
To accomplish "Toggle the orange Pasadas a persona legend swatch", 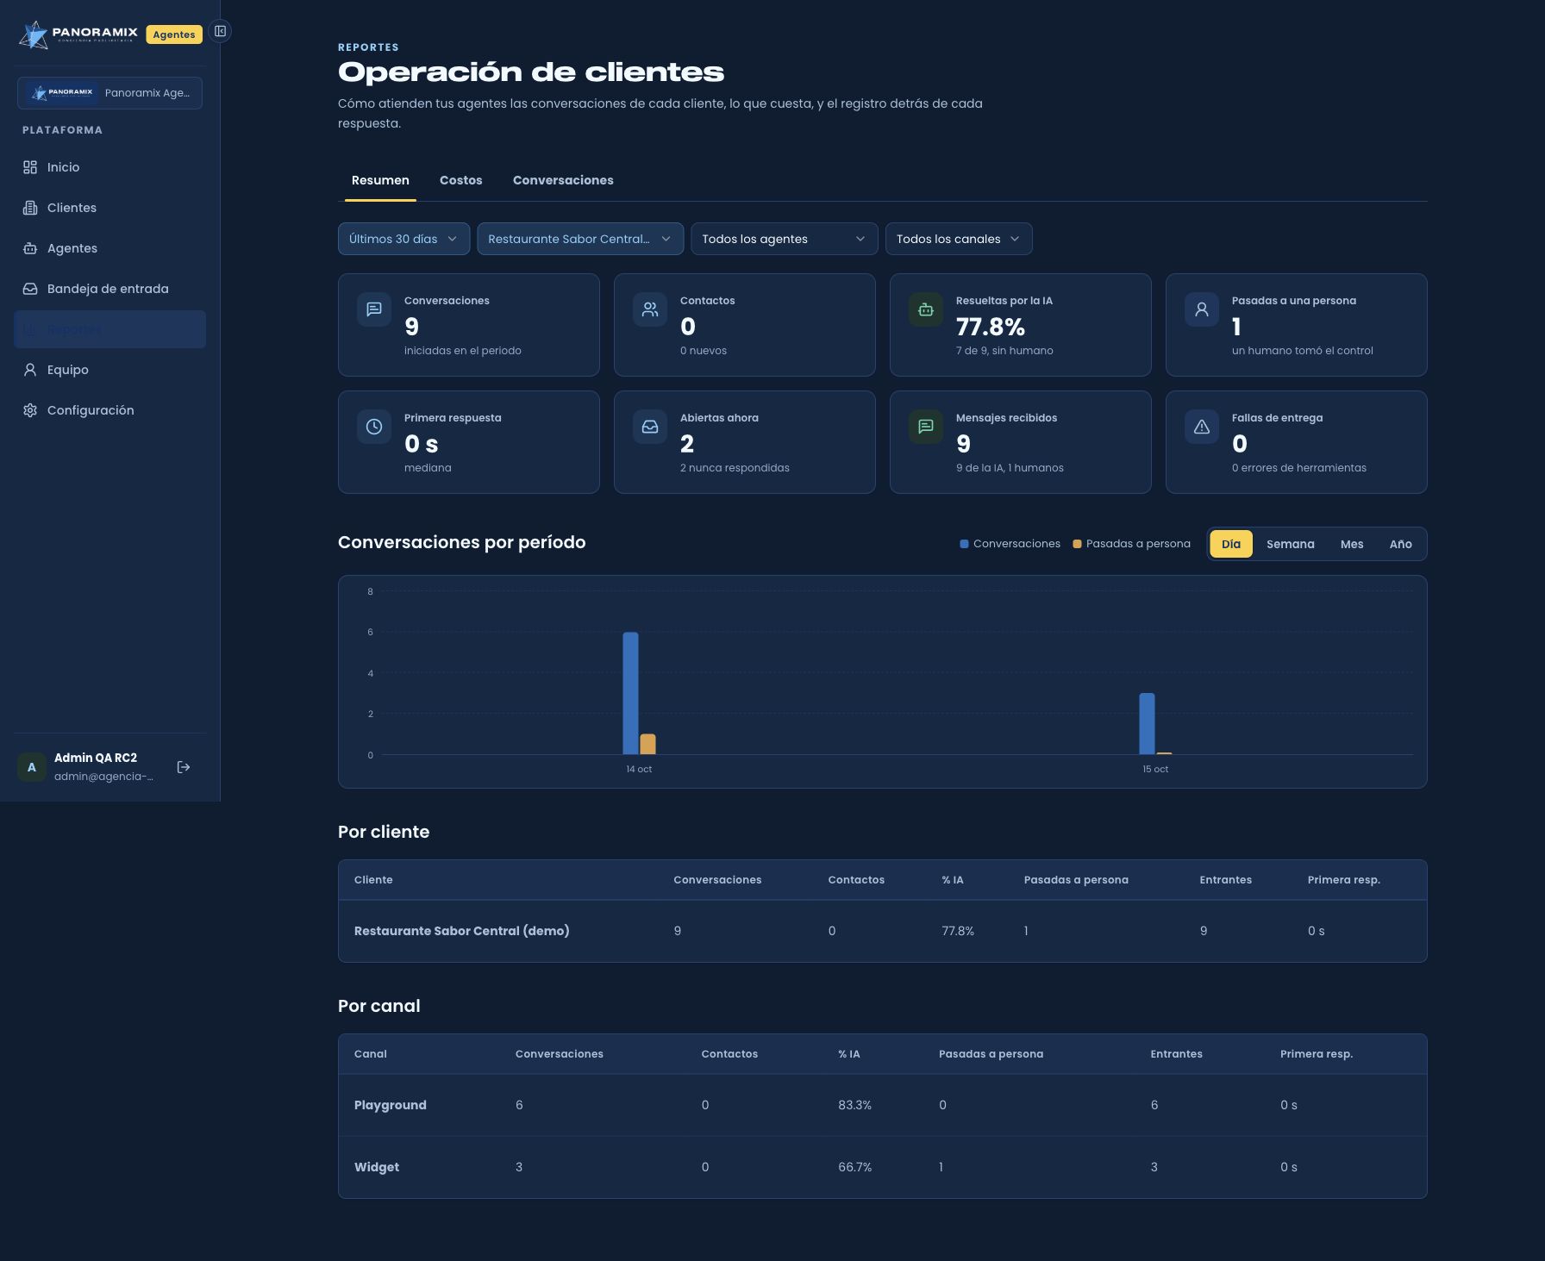I will coord(1077,544).
